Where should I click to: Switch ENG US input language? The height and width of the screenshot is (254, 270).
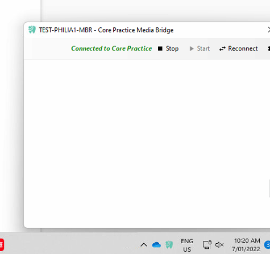coord(187,245)
